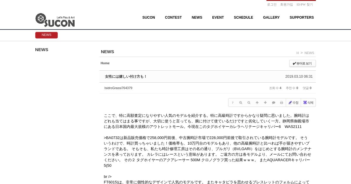The height and width of the screenshot is (184, 351).
Task: Click the post title 女性には嬉しい付け方も！
Action: 126,77
